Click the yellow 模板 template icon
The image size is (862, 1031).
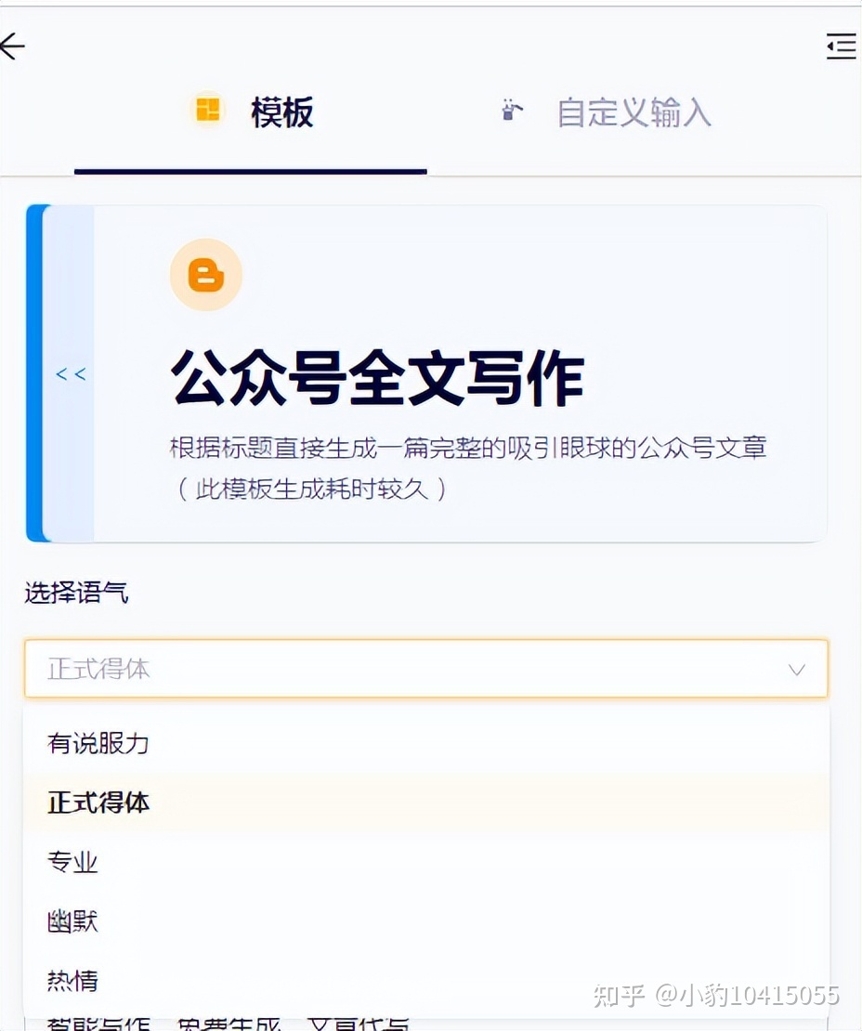click(208, 110)
